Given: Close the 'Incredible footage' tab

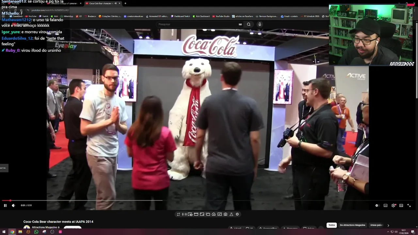Looking at the screenshot, I should 81,3.
